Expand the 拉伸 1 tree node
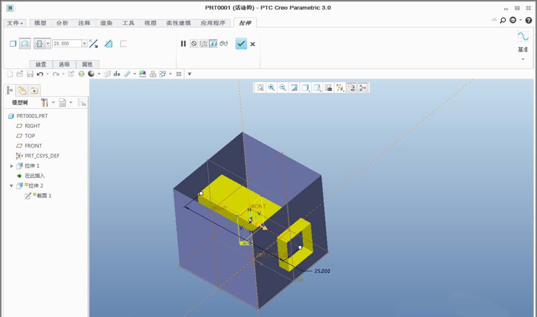 click(x=12, y=166)
